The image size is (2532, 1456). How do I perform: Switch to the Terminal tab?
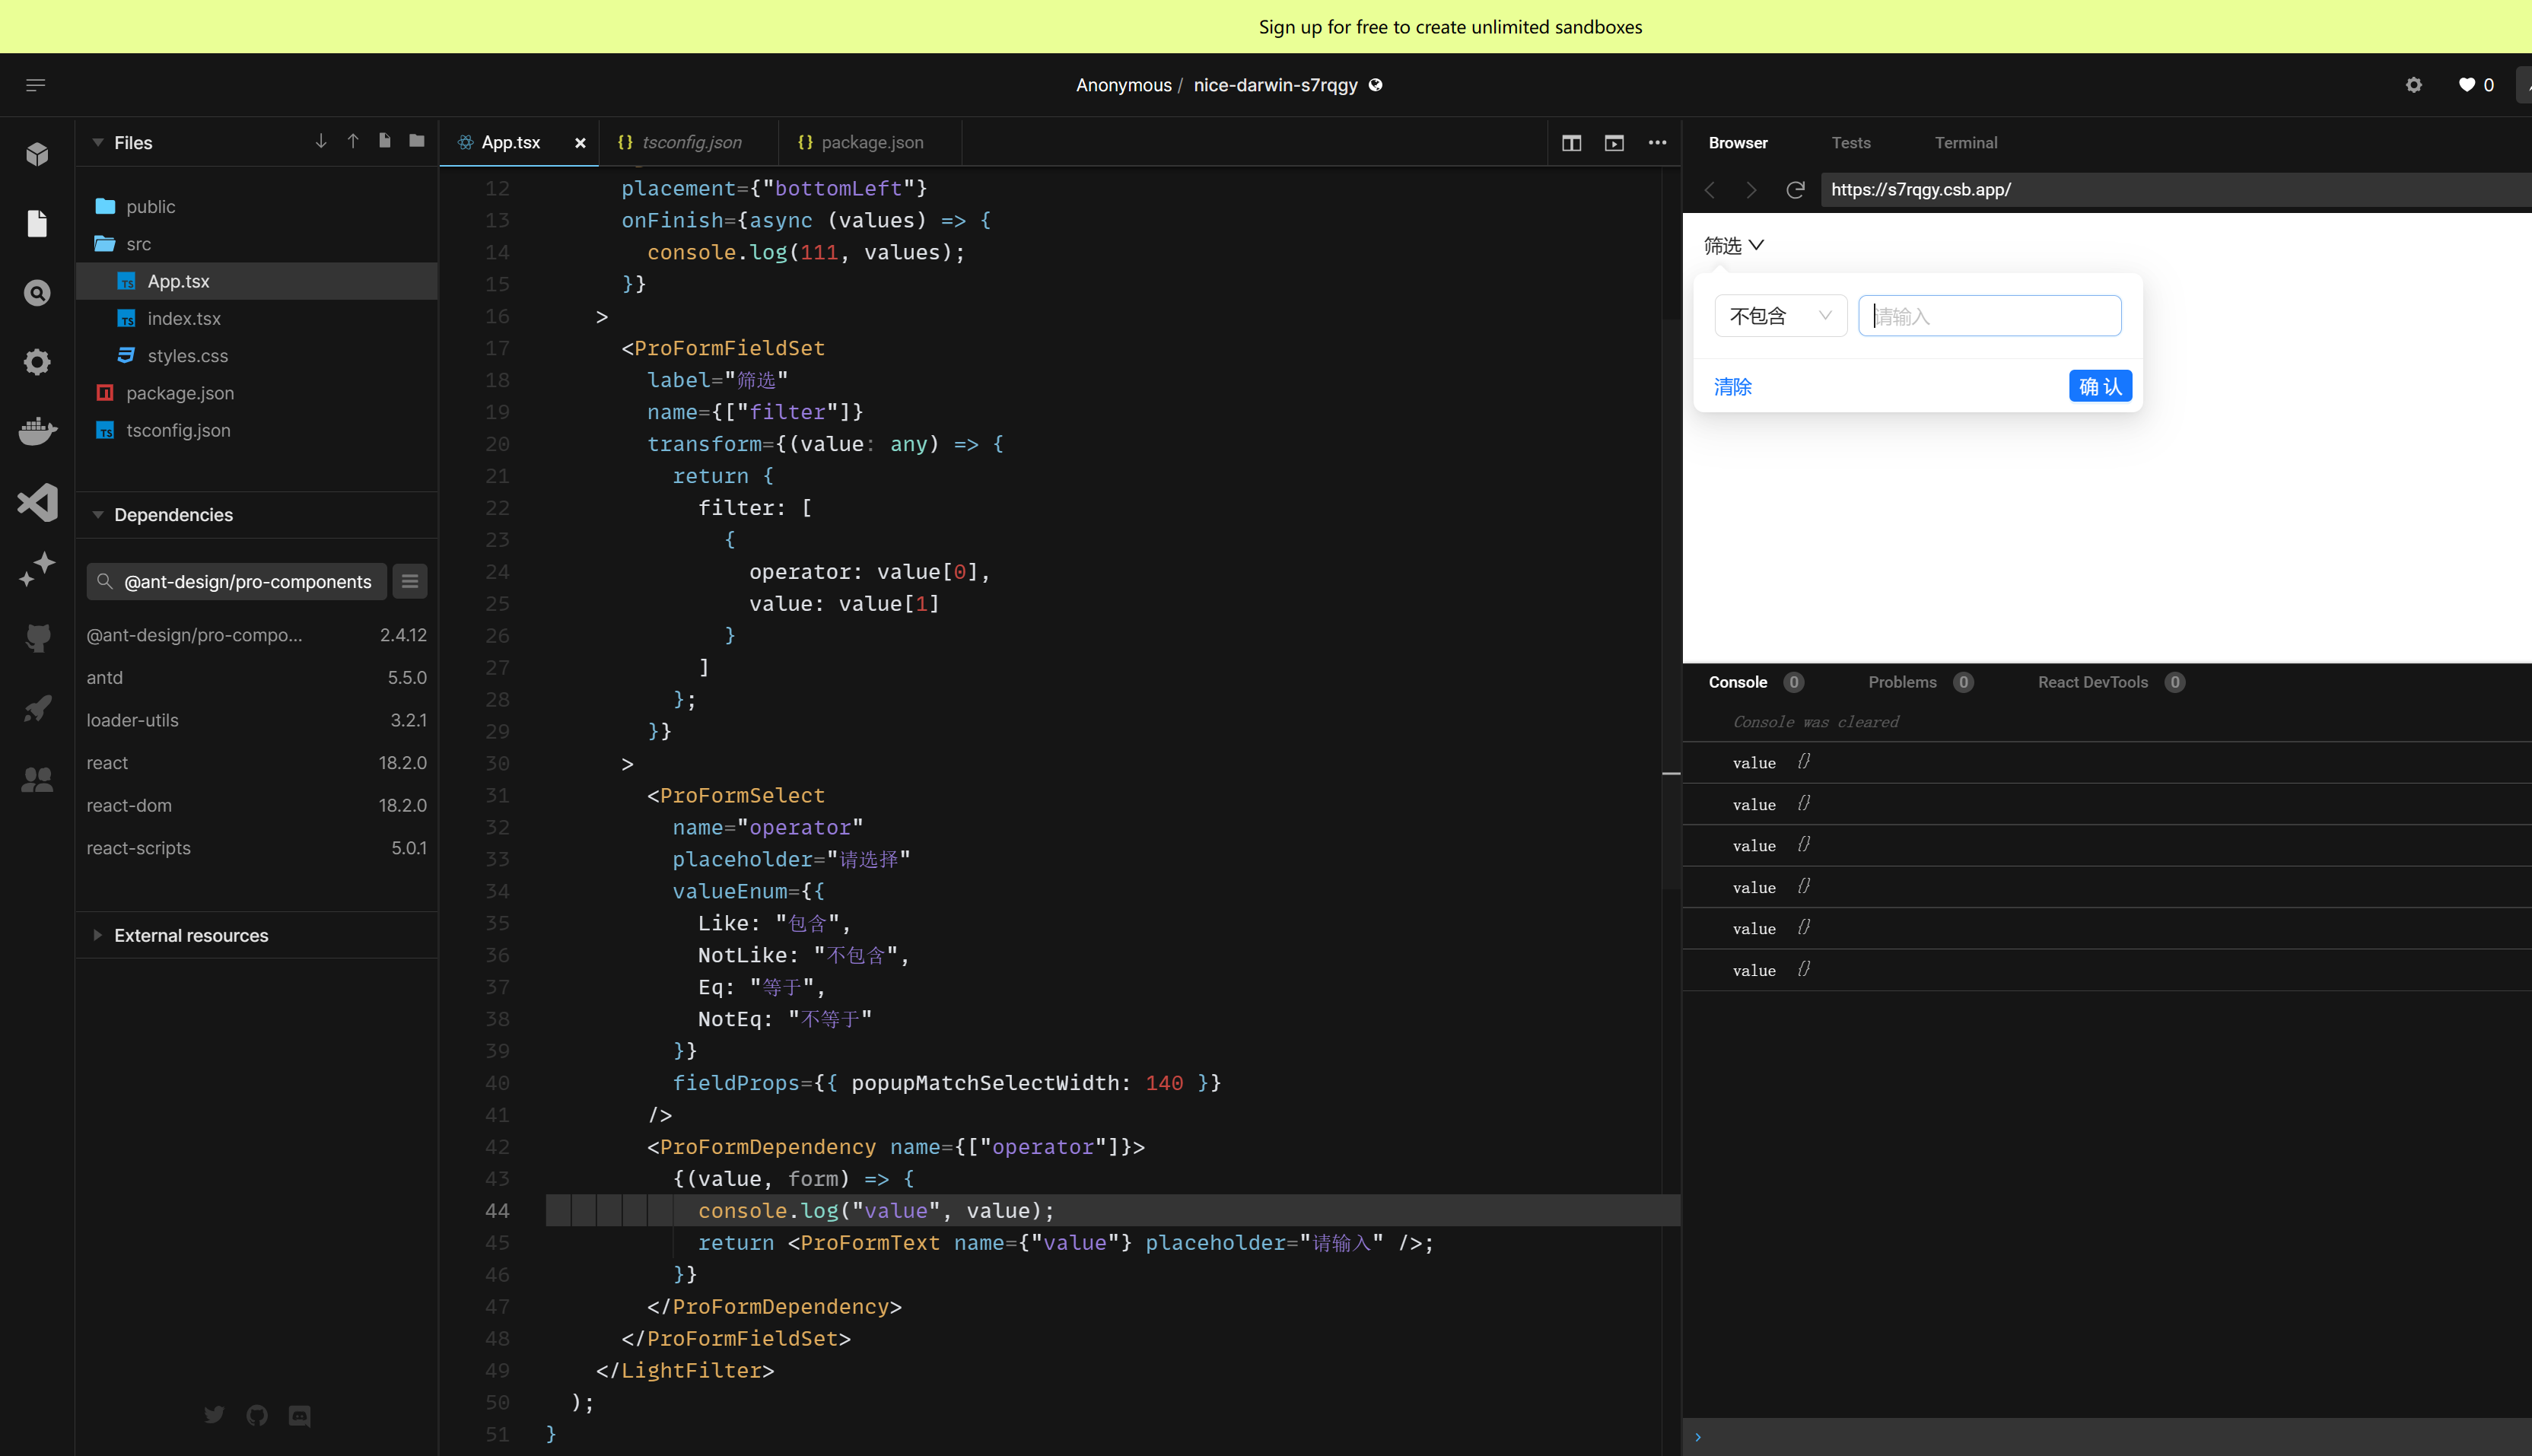point(1965,142)
